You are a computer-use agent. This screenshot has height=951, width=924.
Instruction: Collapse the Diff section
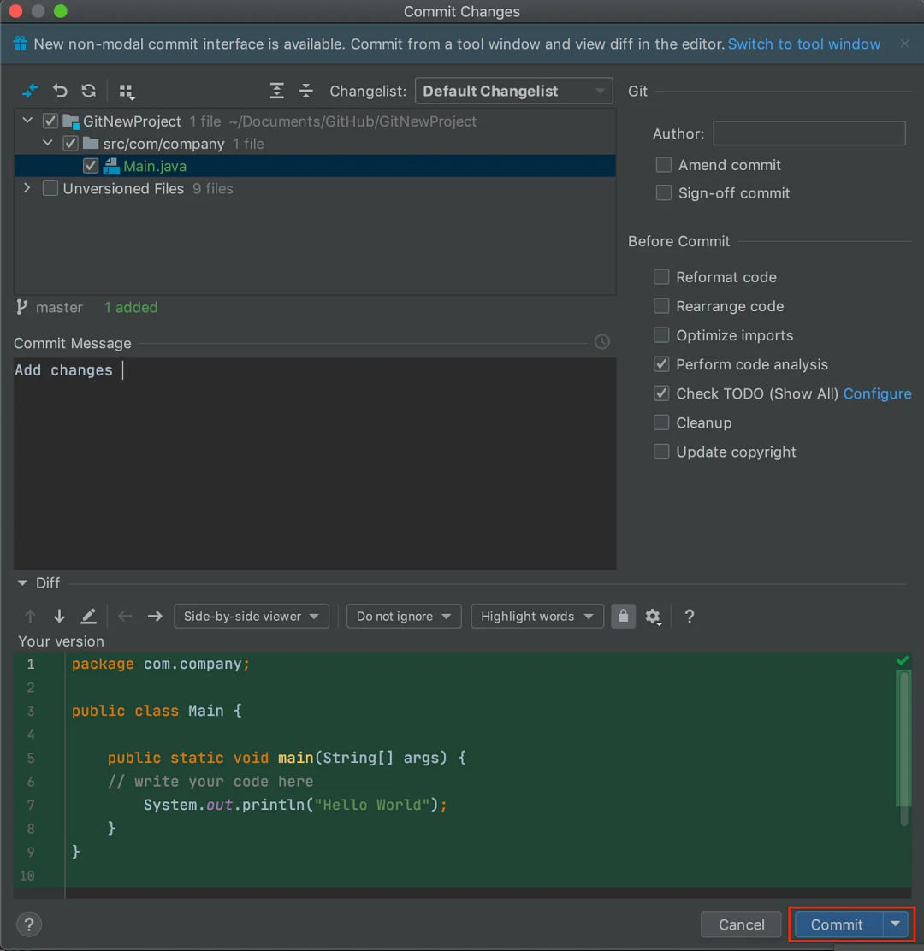[22, 583]
